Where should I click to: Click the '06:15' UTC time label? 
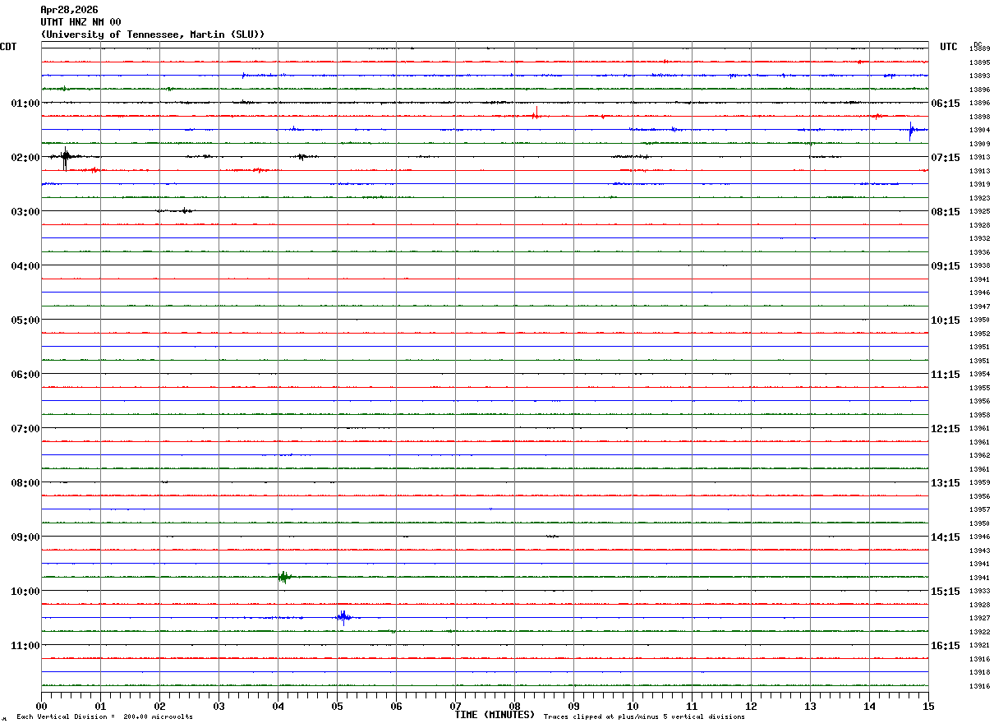coord(946,104)
